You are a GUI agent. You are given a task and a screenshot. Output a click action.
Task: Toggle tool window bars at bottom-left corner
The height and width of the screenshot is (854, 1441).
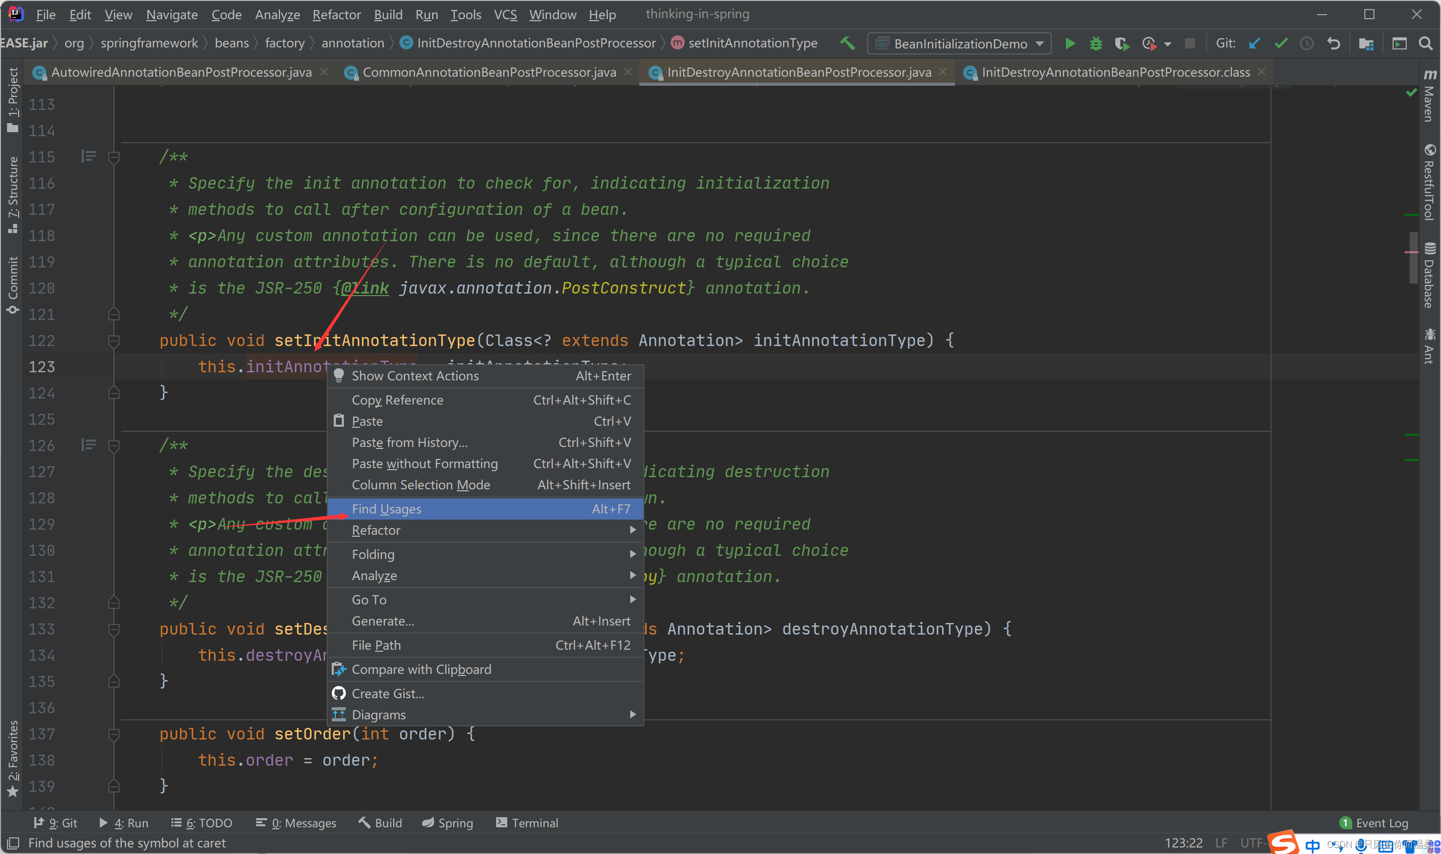coord(13,843)
